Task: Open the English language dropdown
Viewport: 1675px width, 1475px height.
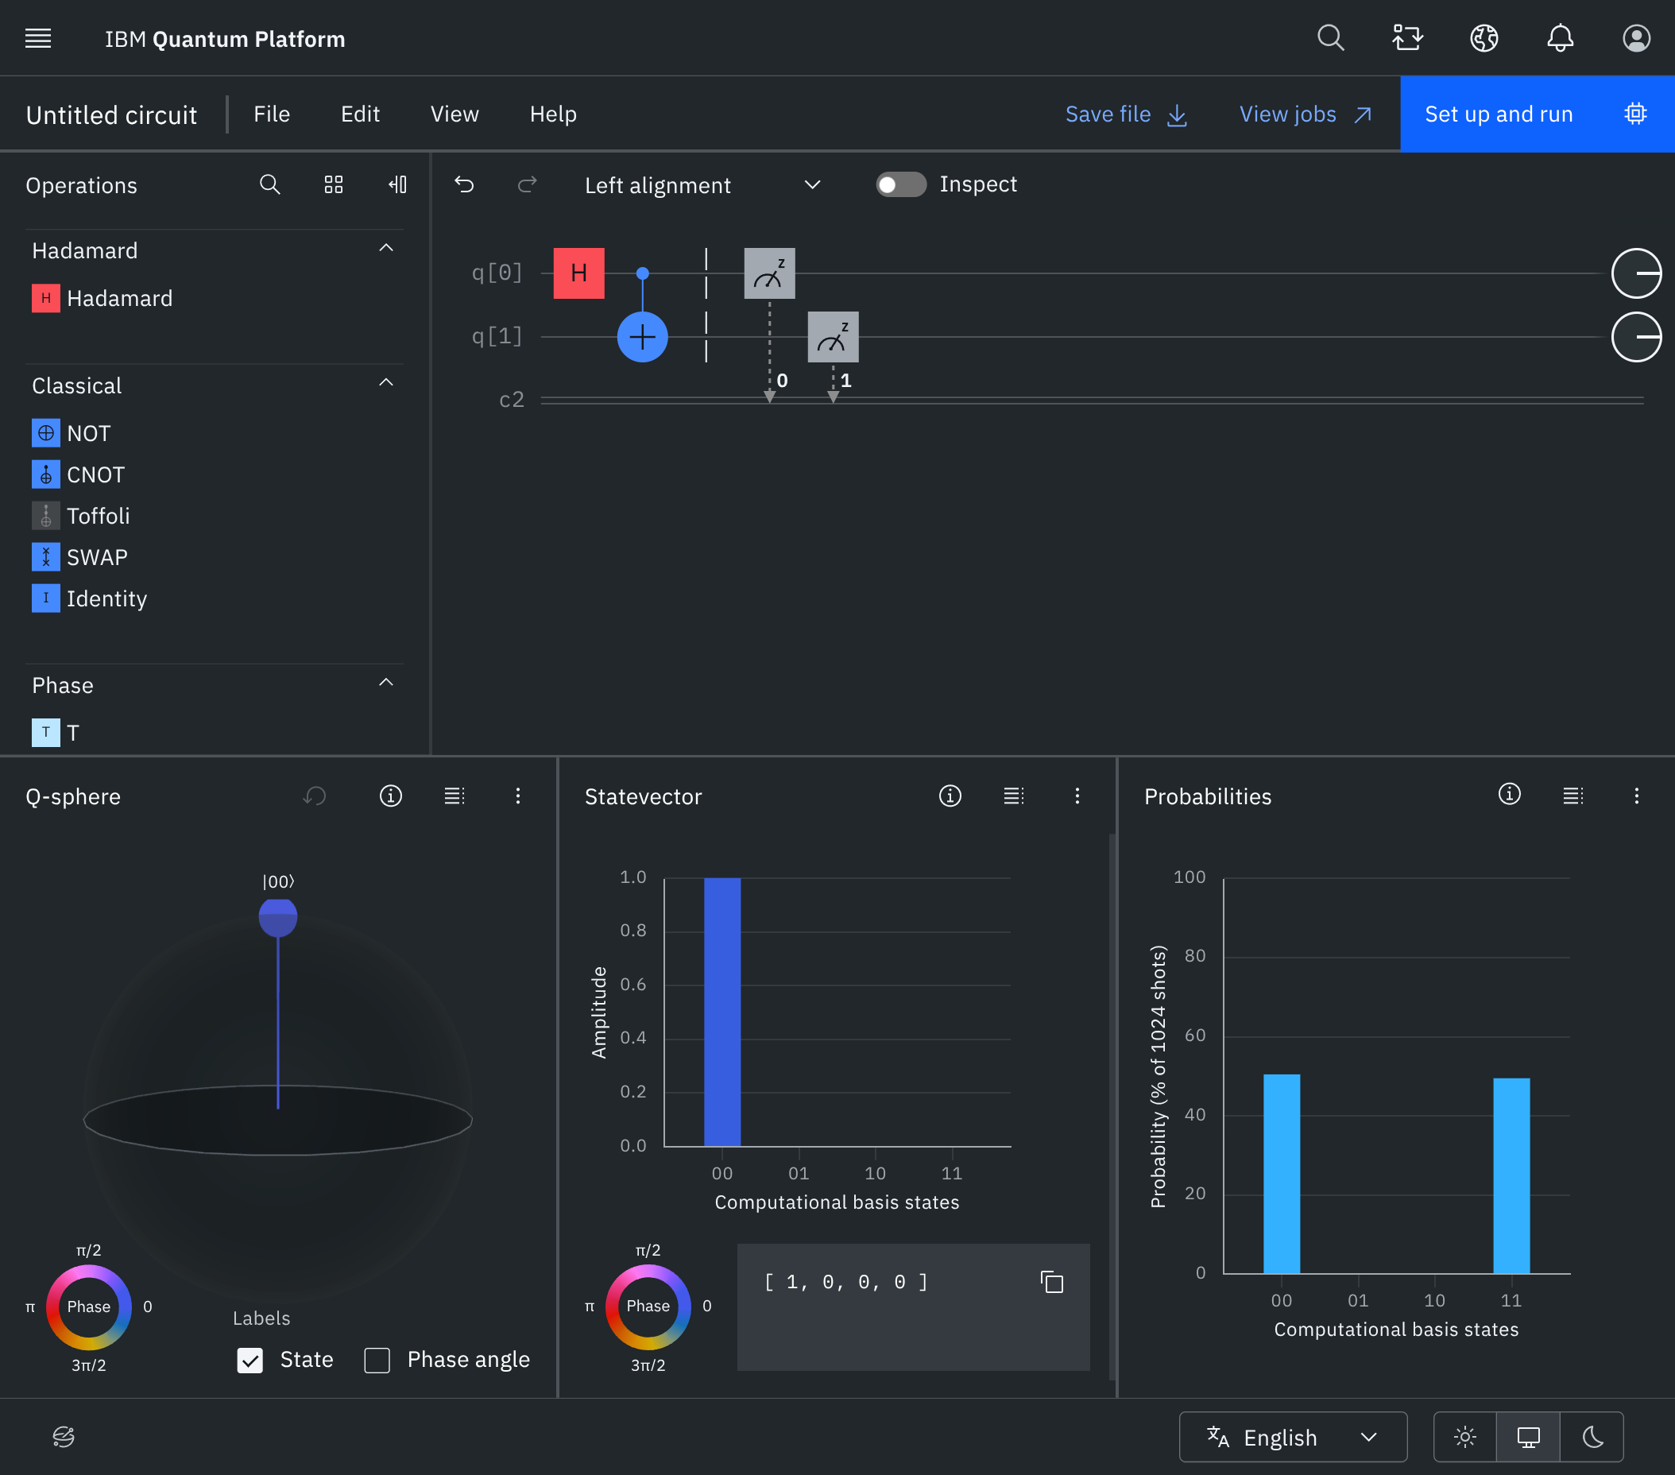Action: pyautogui.click(x=1292, y=1437)
